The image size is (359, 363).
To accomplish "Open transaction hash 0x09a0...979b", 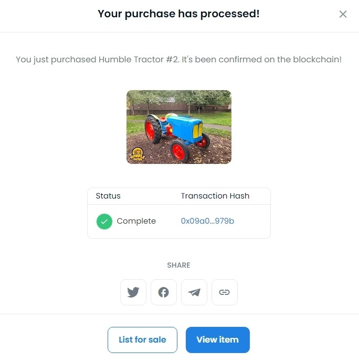I will click(x=207, y=221).
